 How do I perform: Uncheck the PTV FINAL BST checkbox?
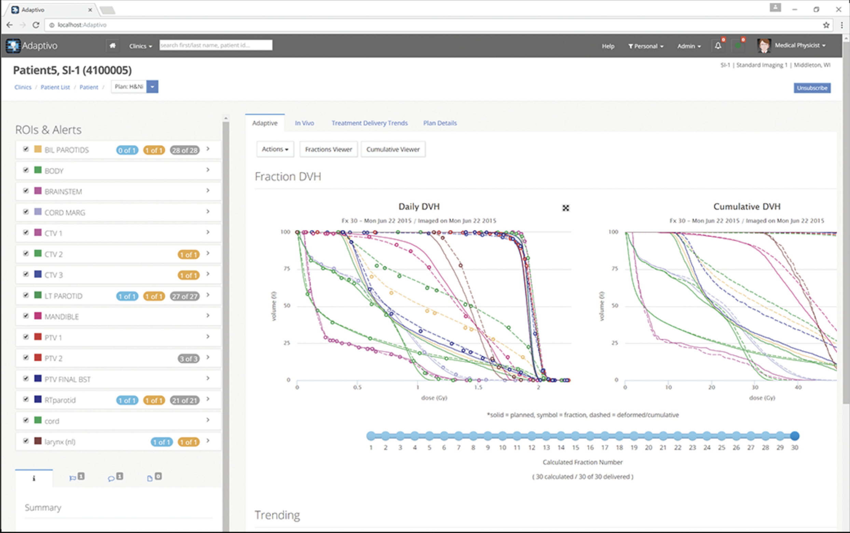26,378
